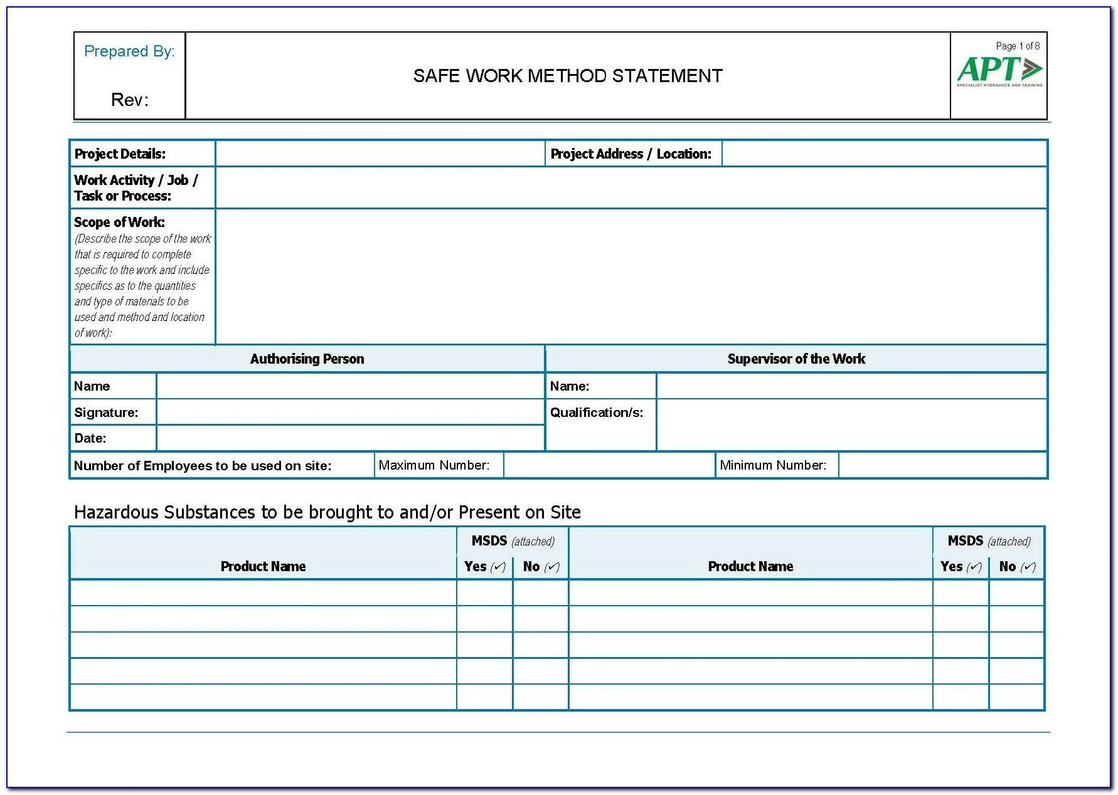Screen dimensions: 1118x795
Task: Click the right MSDS (attached) header
Action: pyautogui.click(x=989, y=541)
